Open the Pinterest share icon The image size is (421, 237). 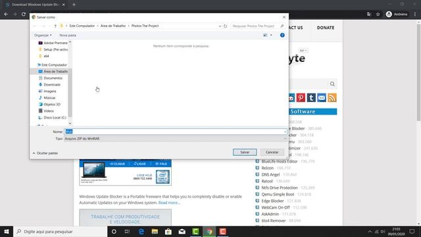(301, 97)
